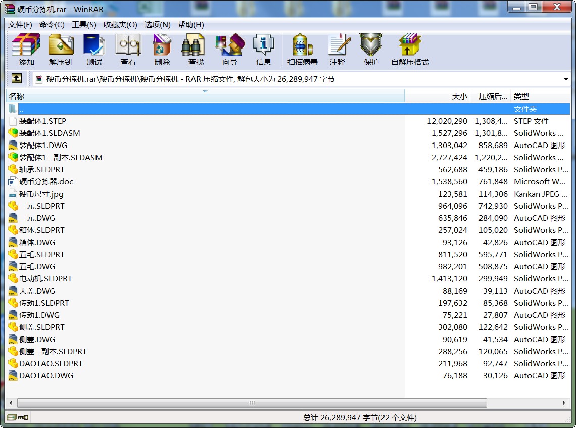Click the Delete (删除) toolbar icon

coord(162,50)
